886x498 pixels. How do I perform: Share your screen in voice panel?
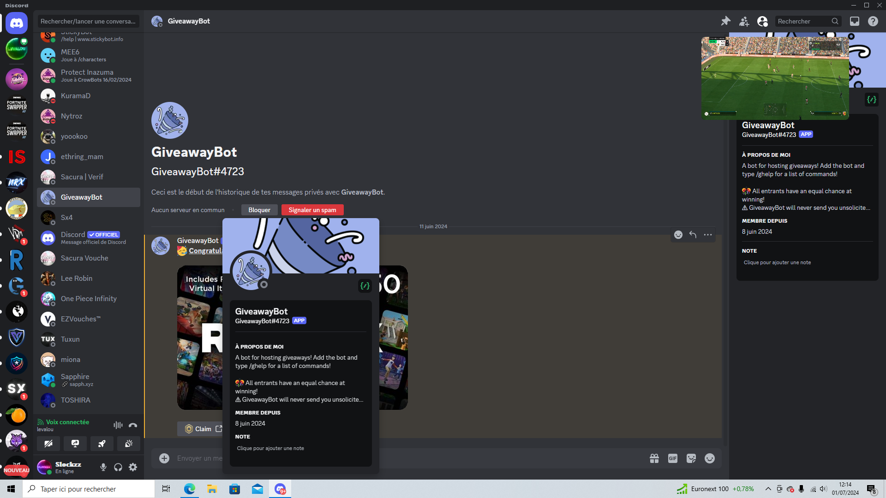coord(75,444)
